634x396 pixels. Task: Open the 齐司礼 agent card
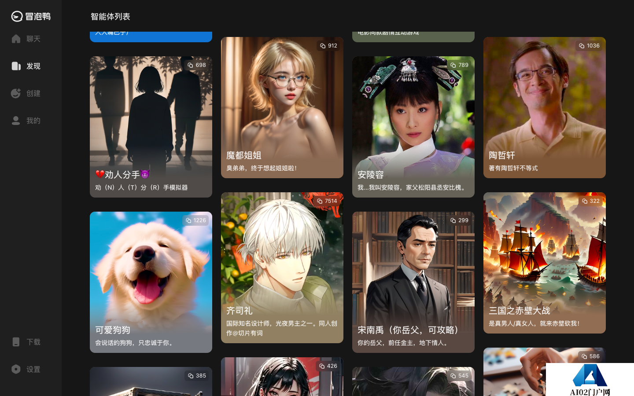tap(282, 268)
